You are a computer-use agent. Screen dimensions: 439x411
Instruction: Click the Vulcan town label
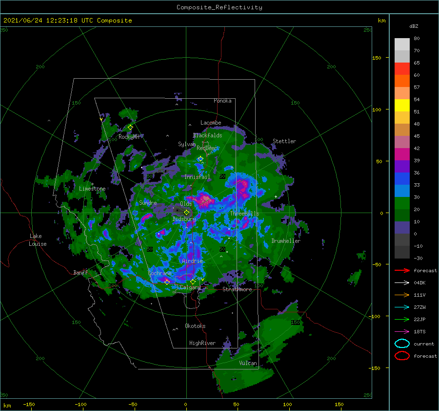tap(248, 363)
